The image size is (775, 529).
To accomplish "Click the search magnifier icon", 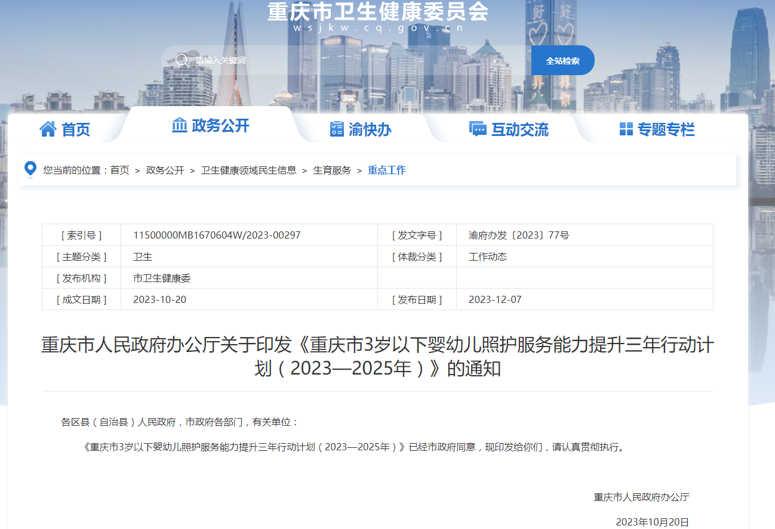I will [x=182, y=60].
